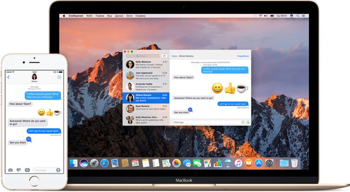This screenshot has height=192, width=350.
Task: Open the Photos app in the Dock
Action: 176,163
